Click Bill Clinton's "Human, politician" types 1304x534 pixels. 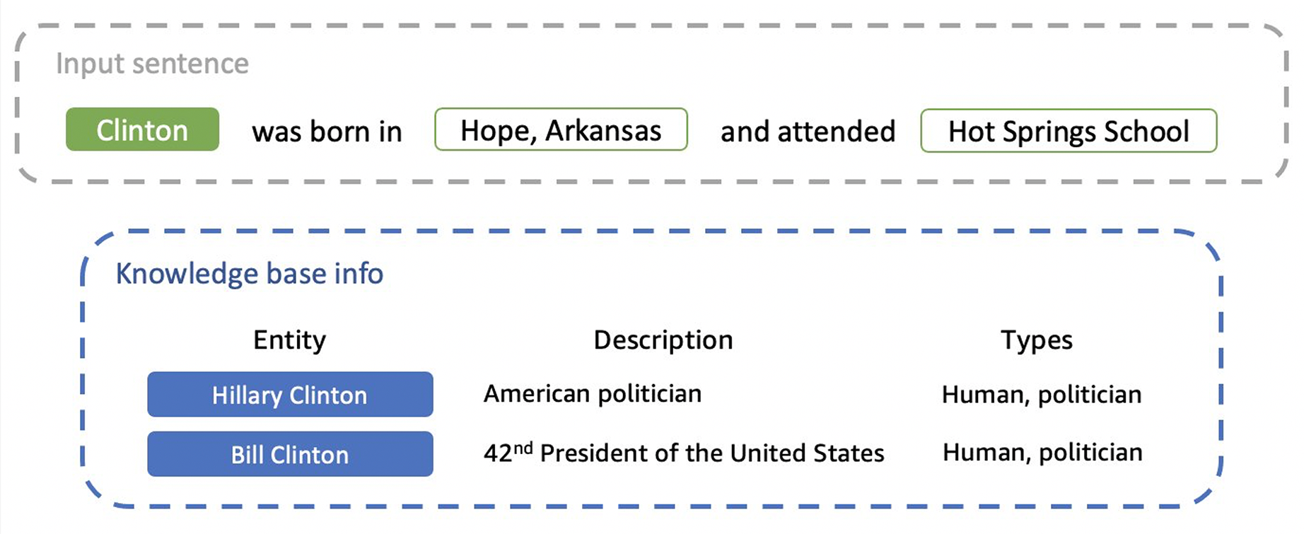tap(1042, 453)
